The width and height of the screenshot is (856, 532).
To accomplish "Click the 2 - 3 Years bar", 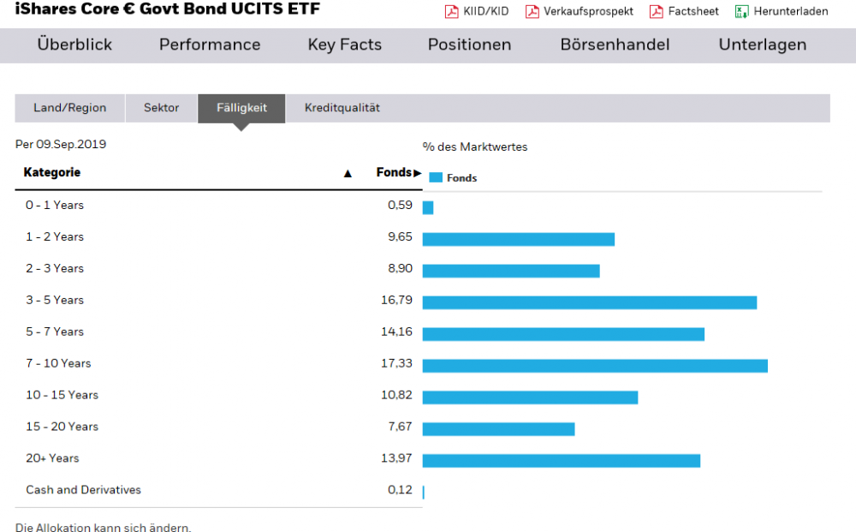I will tap(511, 271).
